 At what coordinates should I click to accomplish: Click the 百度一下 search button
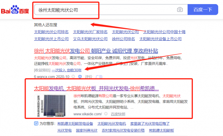pyautogui.click(x=203, y=10)
